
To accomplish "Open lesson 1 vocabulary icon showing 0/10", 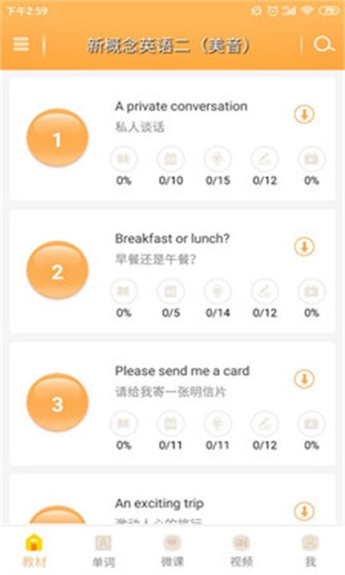I will click(171, 159).
